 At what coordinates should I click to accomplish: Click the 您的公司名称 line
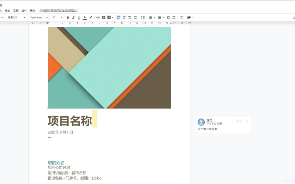click(59, 167)
